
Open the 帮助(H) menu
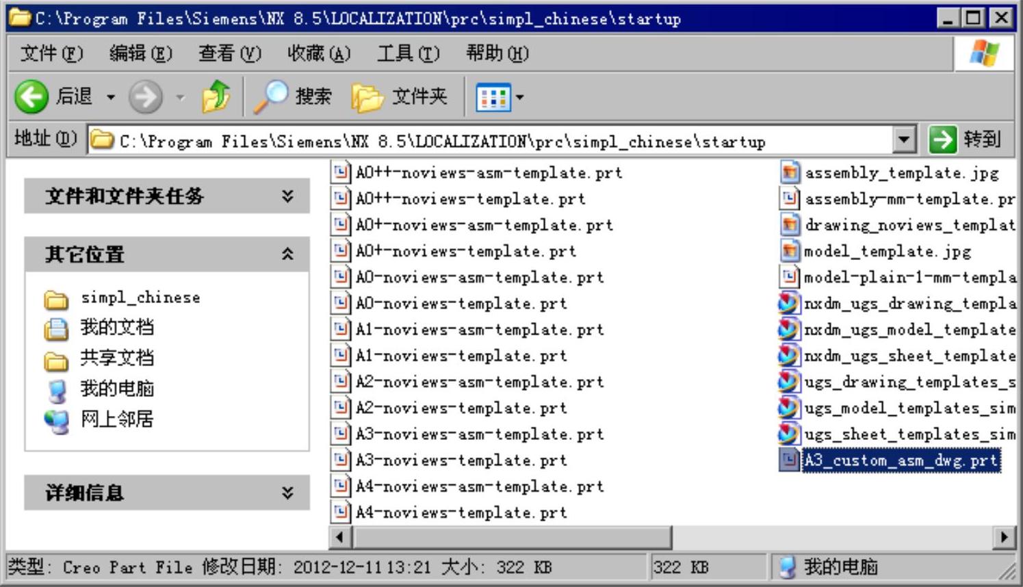497,53
